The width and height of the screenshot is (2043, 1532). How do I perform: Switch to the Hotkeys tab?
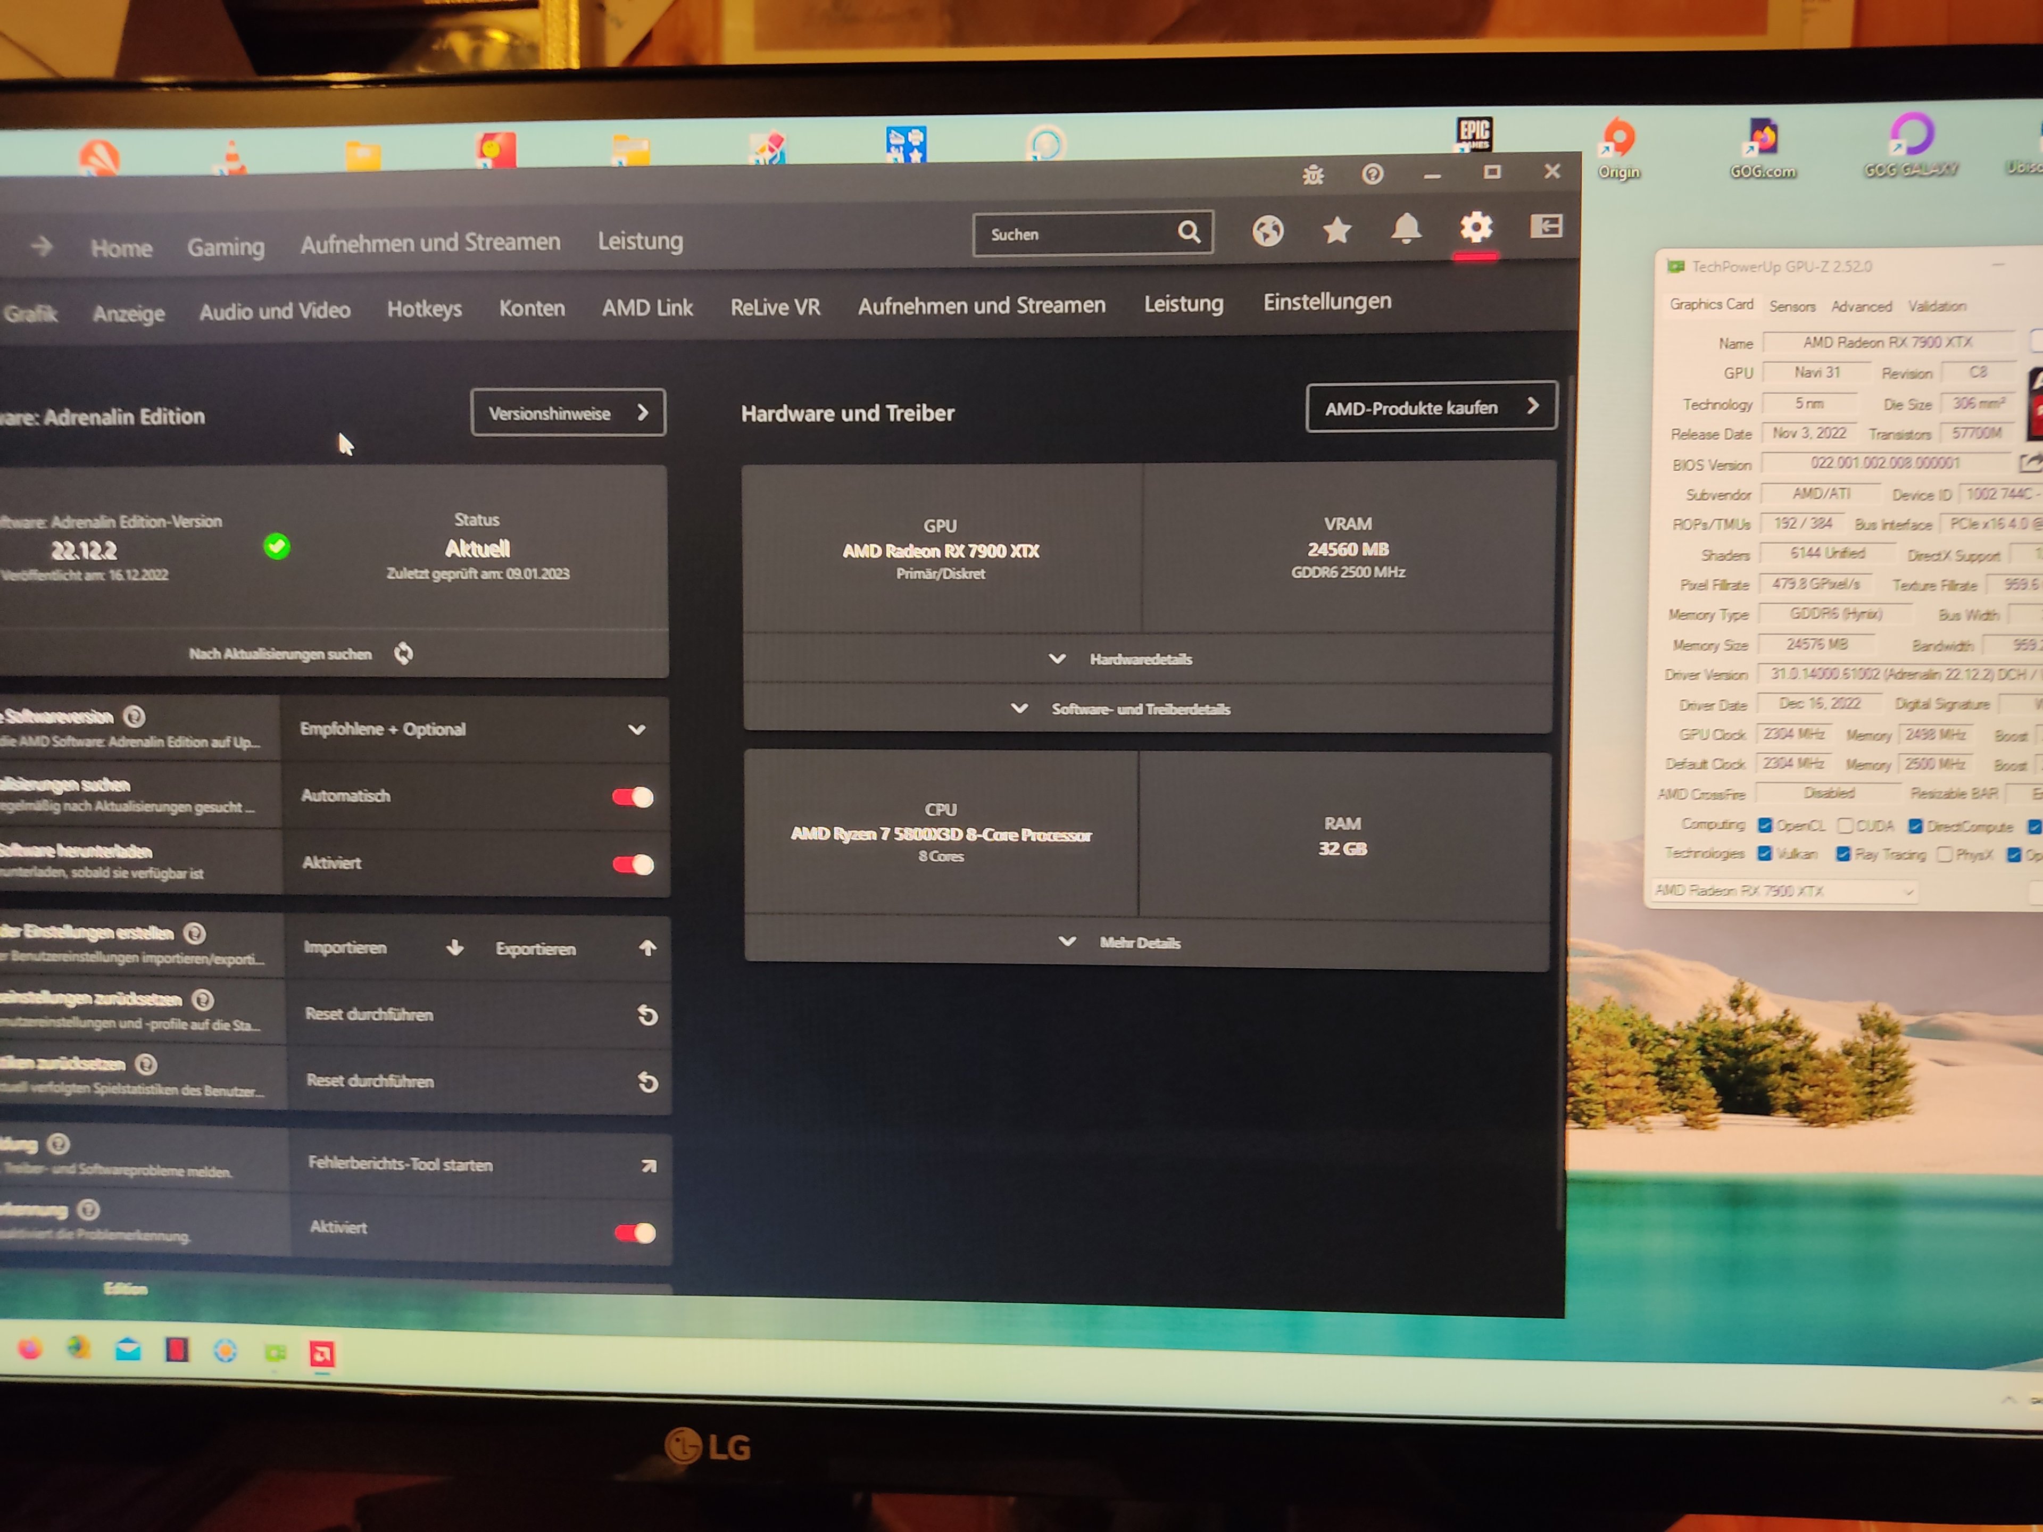pos(424,310)
